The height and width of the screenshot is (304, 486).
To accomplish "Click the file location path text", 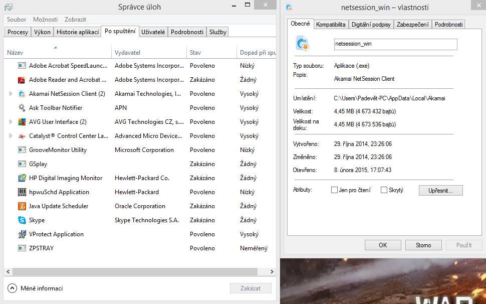I will point(390,98).
